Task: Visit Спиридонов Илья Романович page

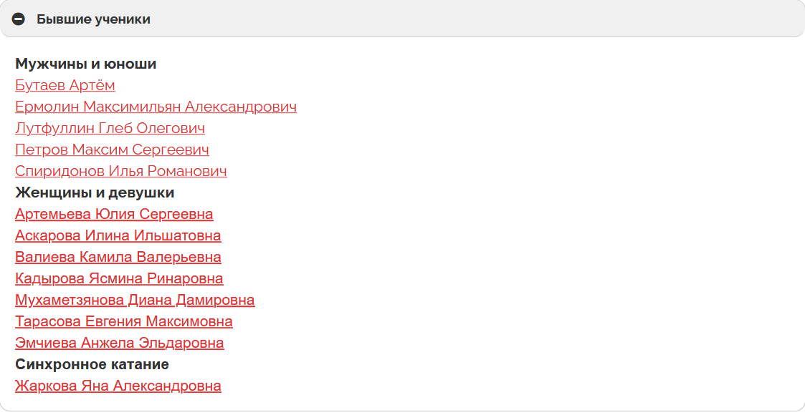Action: (x=120, y=172)
